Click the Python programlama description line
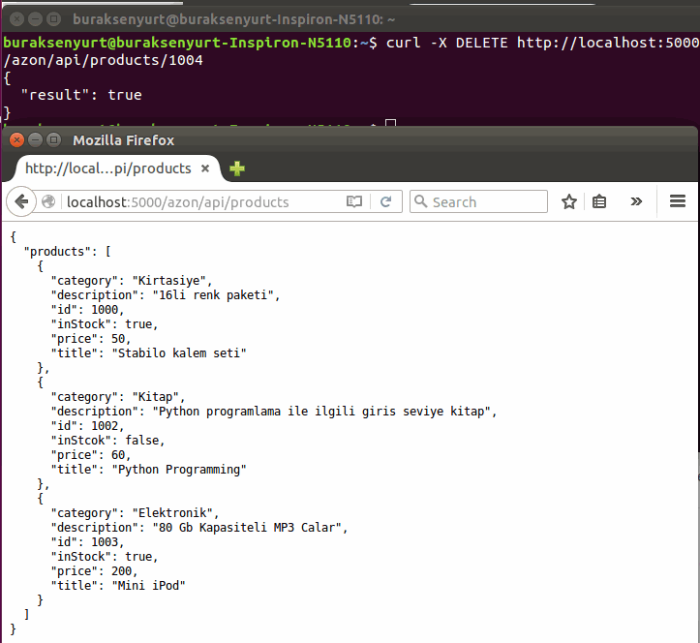 point(274,412)
